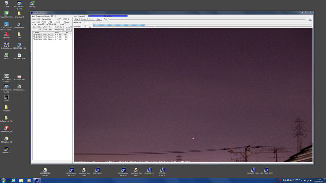Select the 1080 folder icon
This screenshot has width=326, height=183.
pyautogui.click(x=19, y=36)
